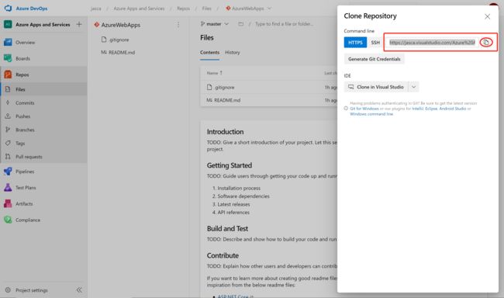Click jasca organization breadcrumb
The image size is (504, 298).
(x=96, y=9)
